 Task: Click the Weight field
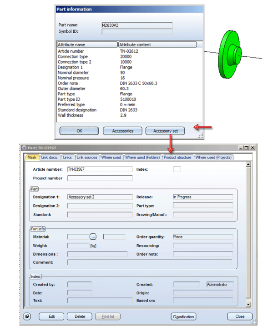tap(78, 246)
